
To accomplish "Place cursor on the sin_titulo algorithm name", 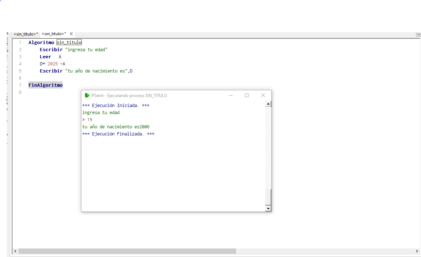I will [x=69, y=42].
